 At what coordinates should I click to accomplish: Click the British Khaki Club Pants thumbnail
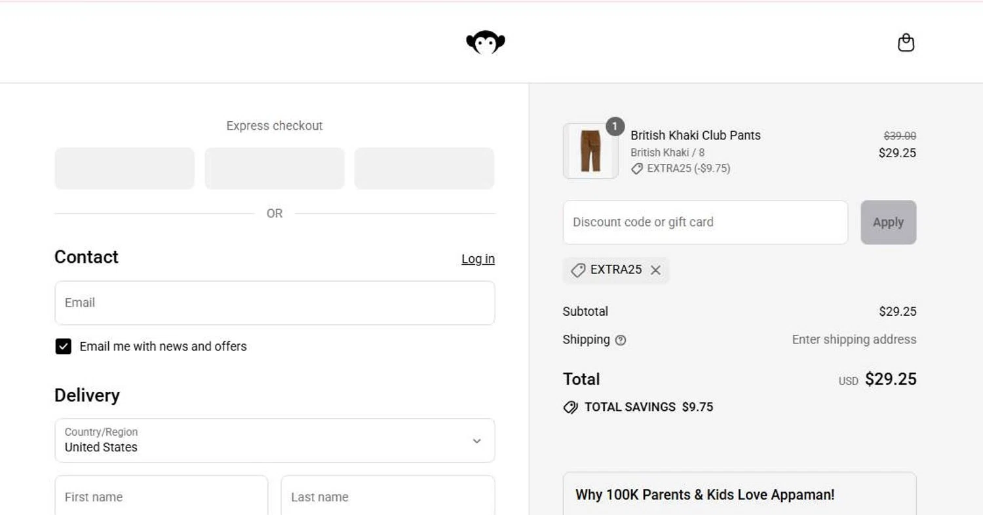590,151
